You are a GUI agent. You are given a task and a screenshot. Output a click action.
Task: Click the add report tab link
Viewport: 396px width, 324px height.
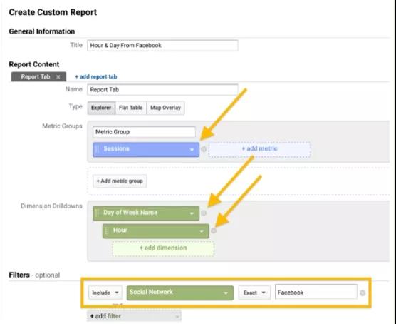96,76
